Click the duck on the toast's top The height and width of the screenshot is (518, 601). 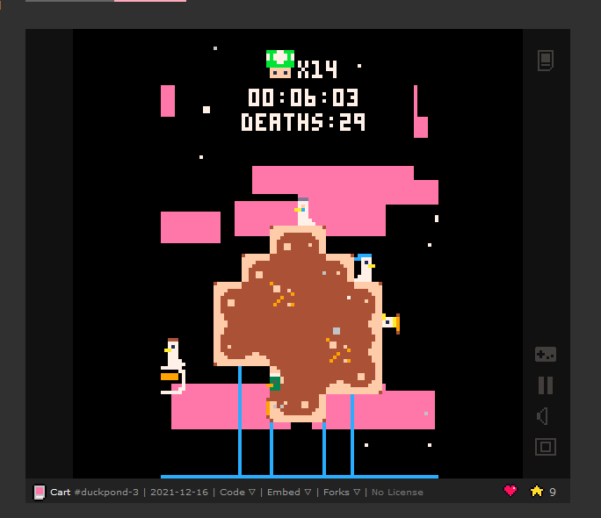[x=305, y=212]
